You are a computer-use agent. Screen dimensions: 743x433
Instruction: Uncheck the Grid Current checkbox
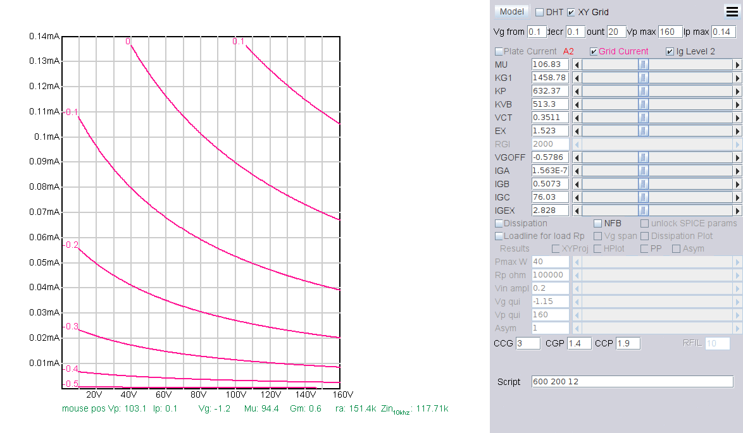click(594, 51)
